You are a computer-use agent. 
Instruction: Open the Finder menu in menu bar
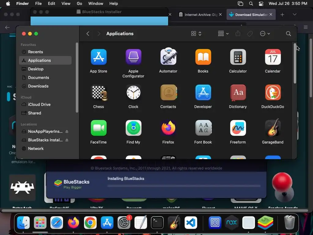click(x=22, y=4)
